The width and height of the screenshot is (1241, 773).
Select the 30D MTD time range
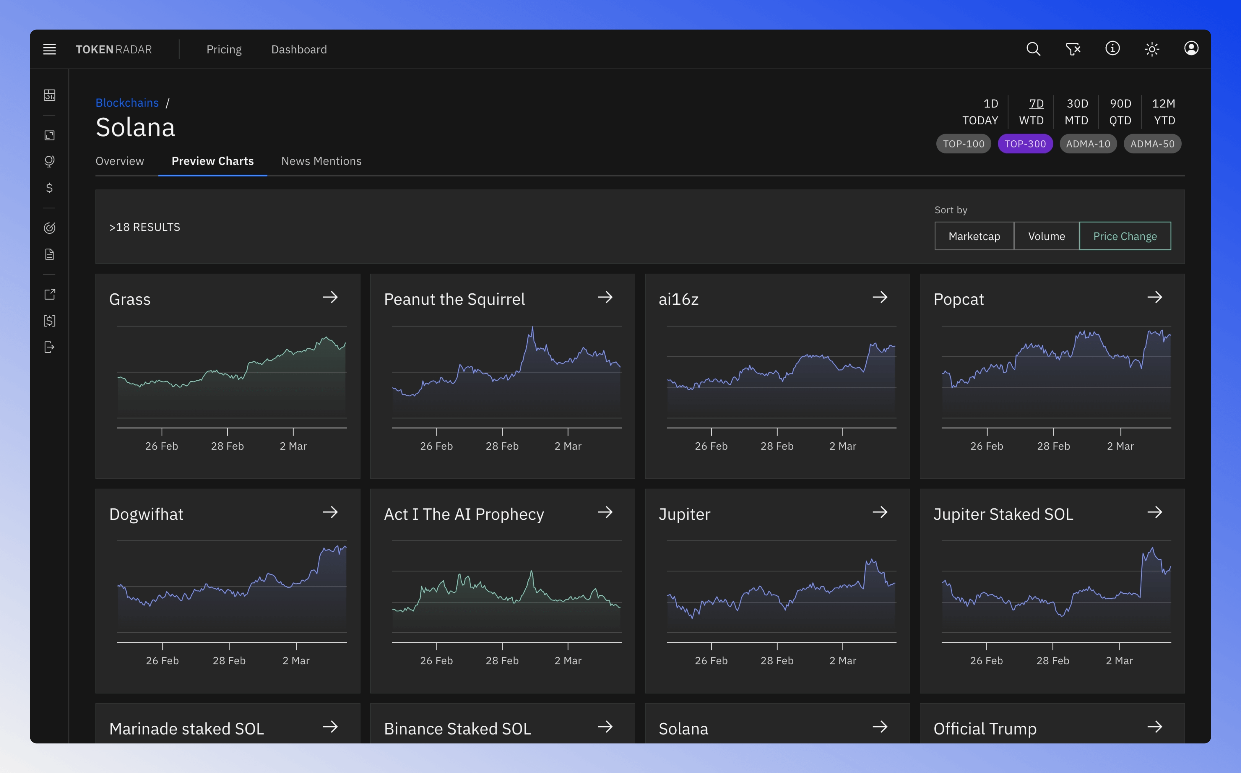coord(1076,112)
